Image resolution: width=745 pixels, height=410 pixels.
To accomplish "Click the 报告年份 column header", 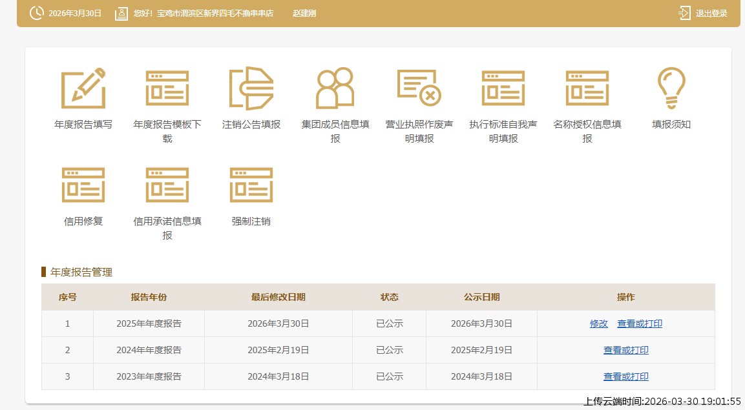I will click(149, 298).
